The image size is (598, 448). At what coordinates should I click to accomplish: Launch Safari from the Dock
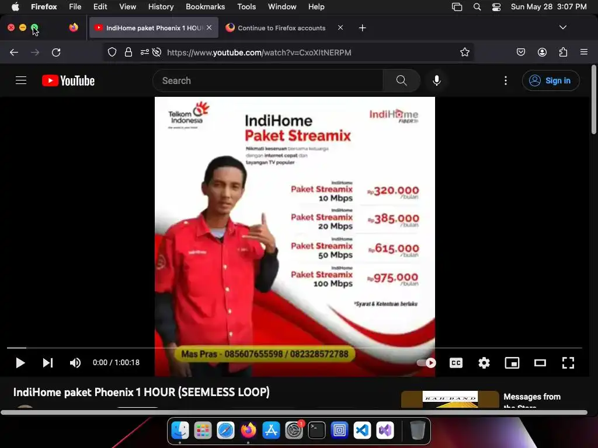click(x=225, y=430)
